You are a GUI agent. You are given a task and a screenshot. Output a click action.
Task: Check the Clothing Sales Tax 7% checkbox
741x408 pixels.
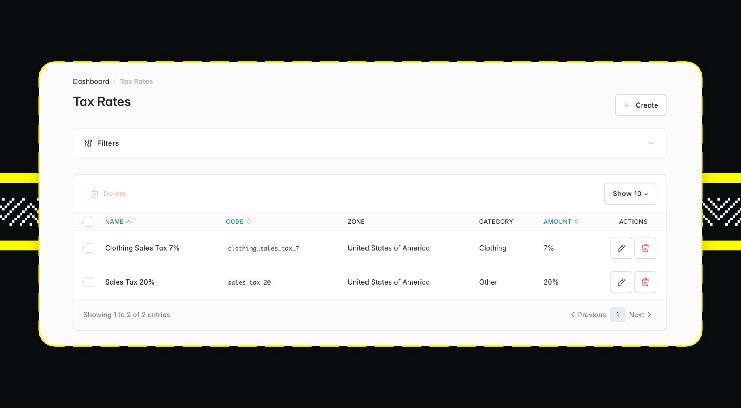click(x=88, y=248)
